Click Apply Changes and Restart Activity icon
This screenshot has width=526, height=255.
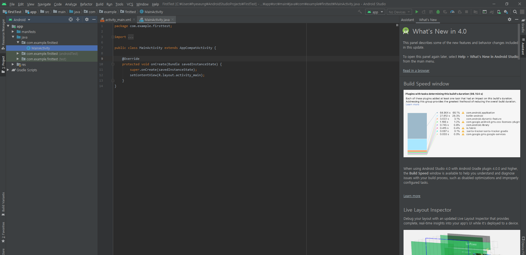coord(424,12)
